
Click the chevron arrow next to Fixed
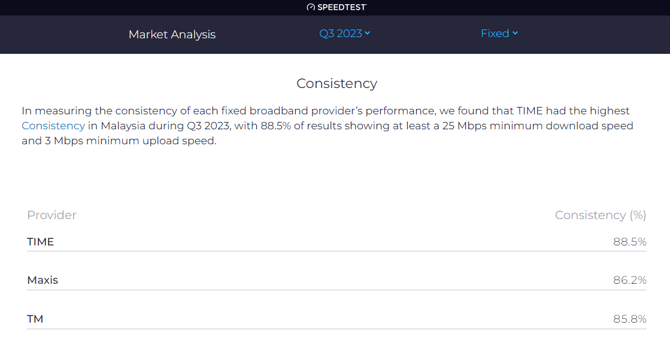coord(515,34)
